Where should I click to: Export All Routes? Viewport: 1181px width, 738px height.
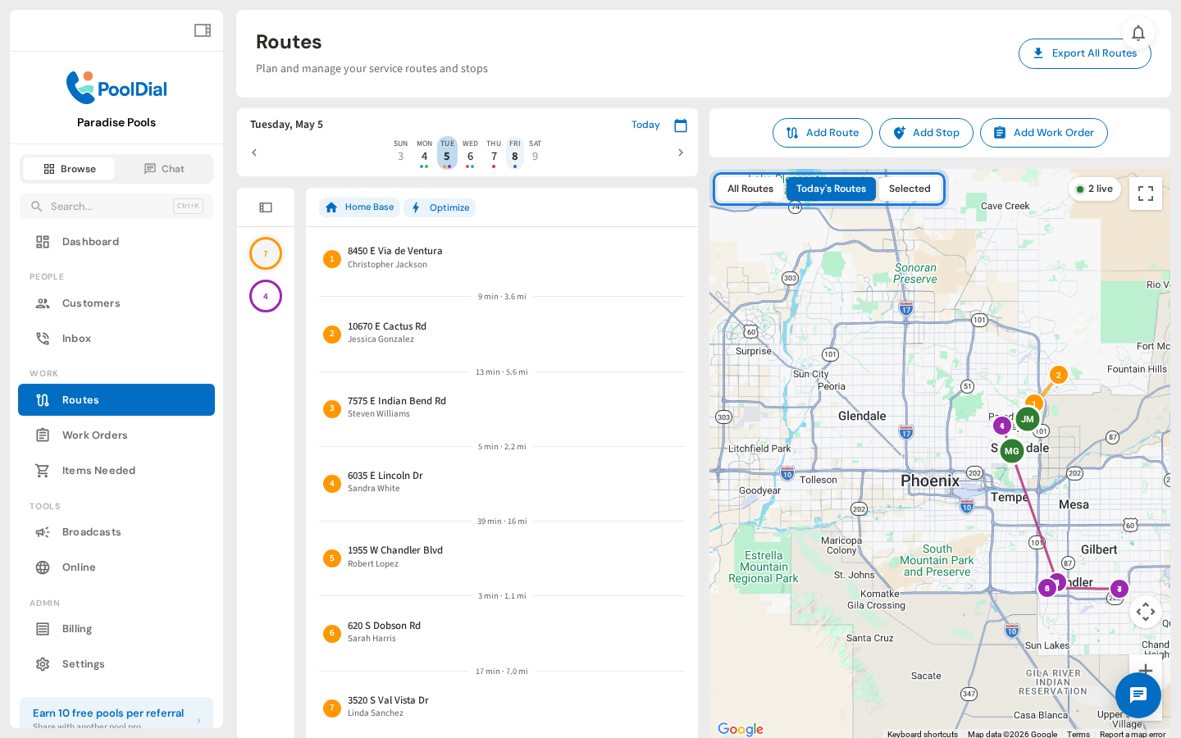point(1085,53)
